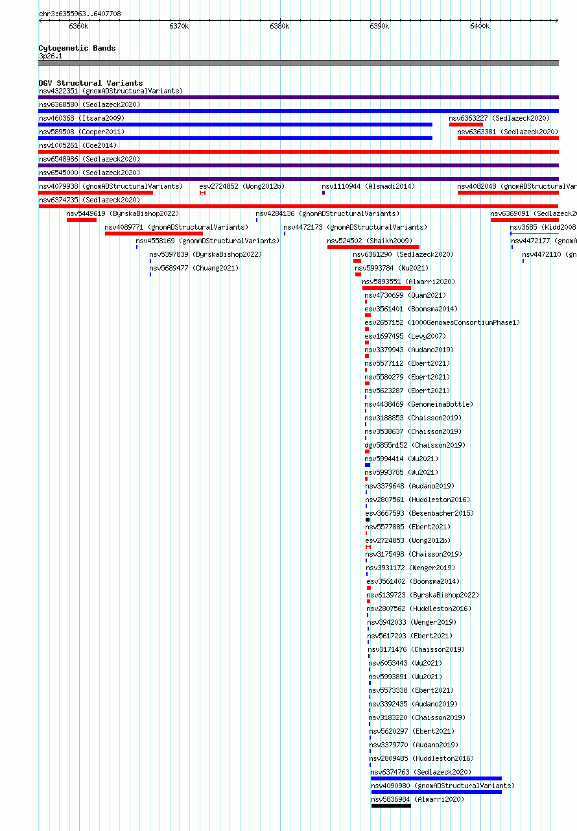Open variant nsv460368 (Itsara2009)

(x=82, y=118)
